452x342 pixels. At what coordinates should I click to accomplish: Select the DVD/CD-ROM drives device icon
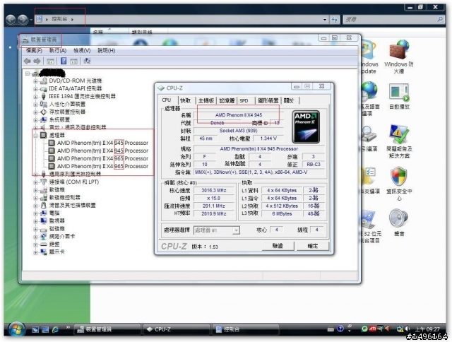(44, 81)
